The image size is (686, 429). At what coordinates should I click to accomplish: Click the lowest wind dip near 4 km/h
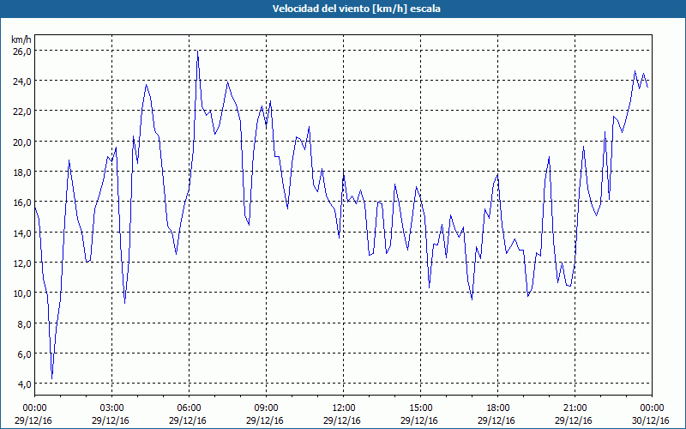52,378
